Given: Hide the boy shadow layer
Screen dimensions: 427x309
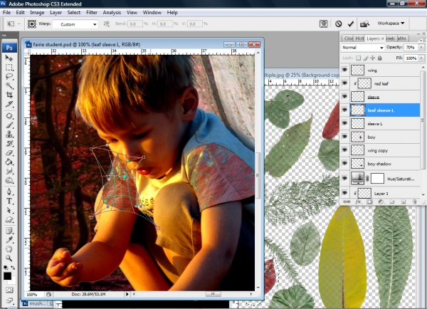Looking at the screenshot, I should tap(344, 163).
